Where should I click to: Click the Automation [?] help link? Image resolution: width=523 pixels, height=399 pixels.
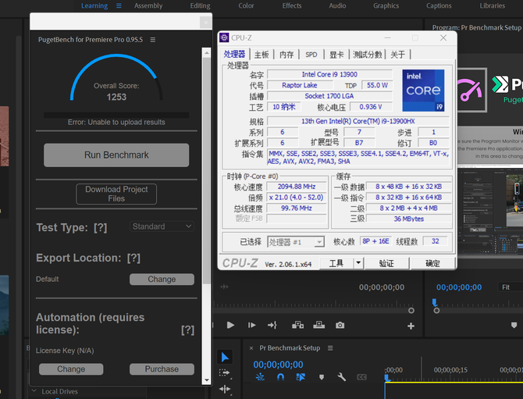point(188,330)
